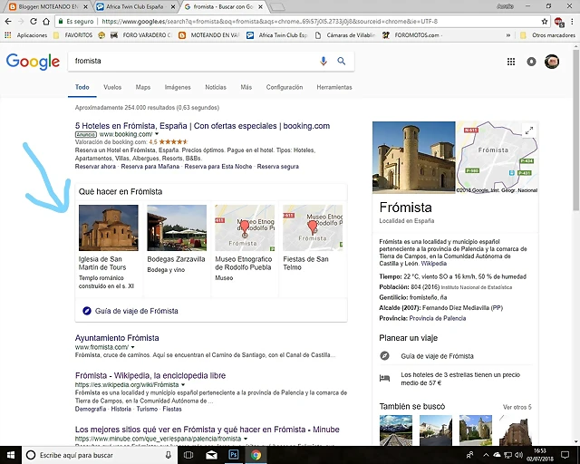
Task: Open Configuración search settings
Action: (x=285, y=87)
